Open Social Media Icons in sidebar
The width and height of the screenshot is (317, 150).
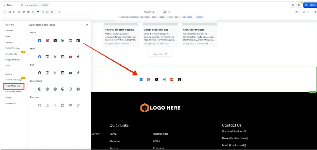14,86
